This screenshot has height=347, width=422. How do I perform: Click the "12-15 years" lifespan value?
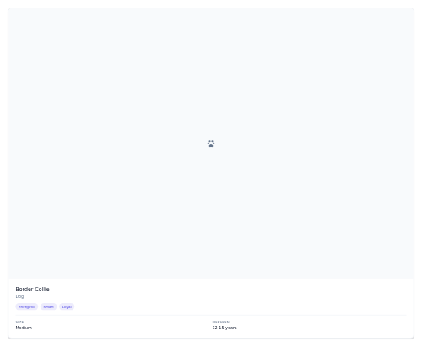tap(225, 328)
